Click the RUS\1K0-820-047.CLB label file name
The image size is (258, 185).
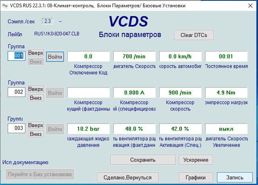(57, 34)
